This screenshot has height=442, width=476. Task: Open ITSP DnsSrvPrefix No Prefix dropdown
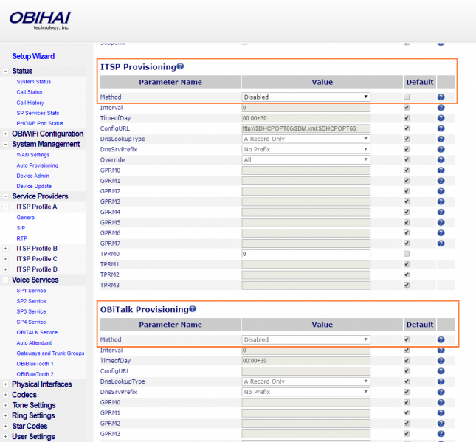tap(306, 149)
